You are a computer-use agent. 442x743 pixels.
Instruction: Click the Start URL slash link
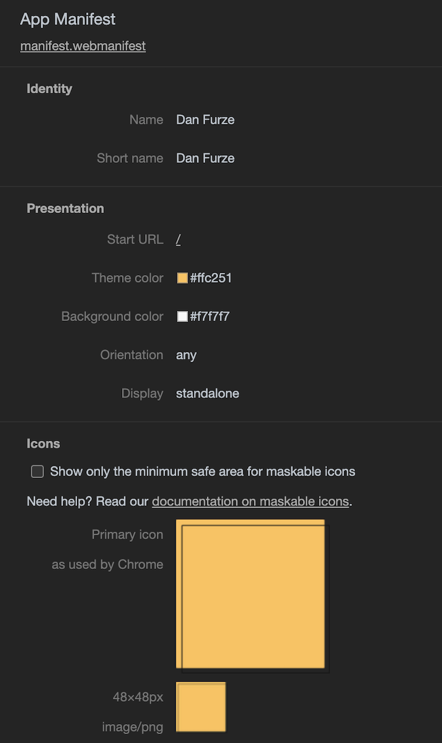[x=179, y=240]
